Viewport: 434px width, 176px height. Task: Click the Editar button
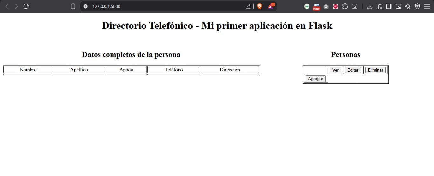point(353,70)
